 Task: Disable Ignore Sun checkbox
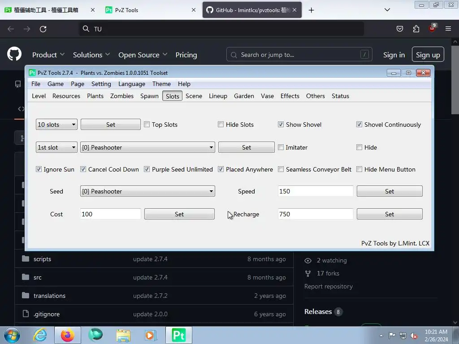pyautogui.click(x=39, y=169)
